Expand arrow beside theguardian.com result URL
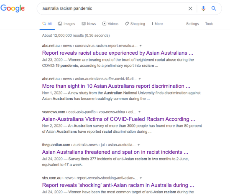This screenshot has height=195, width=230. [138, 145]
